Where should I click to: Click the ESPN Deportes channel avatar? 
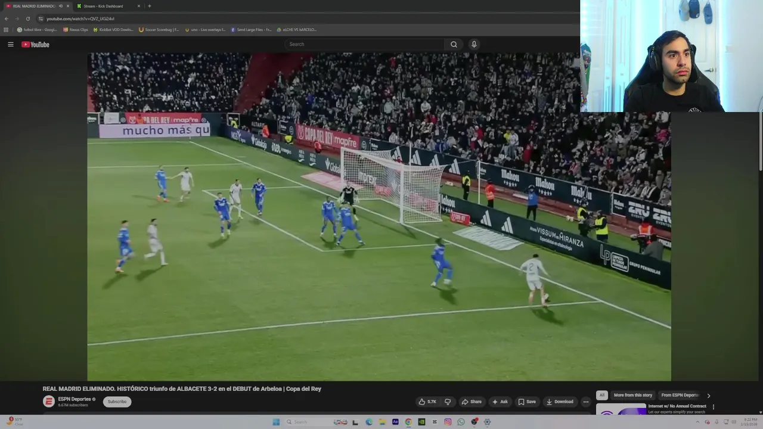tap(49, 402)
